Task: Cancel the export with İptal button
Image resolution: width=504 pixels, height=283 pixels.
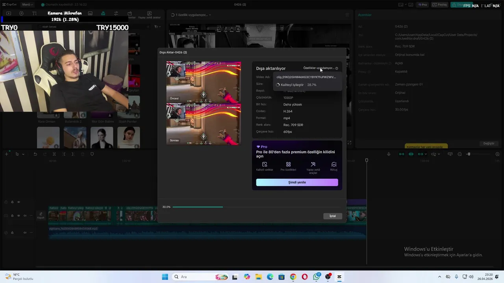Action: tap(333, 216)
